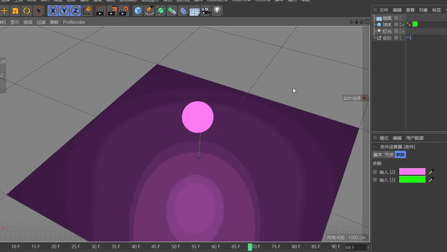Toggle 空白 editor visibility dots
The image size is (447, 252).
tap(401, 38)
